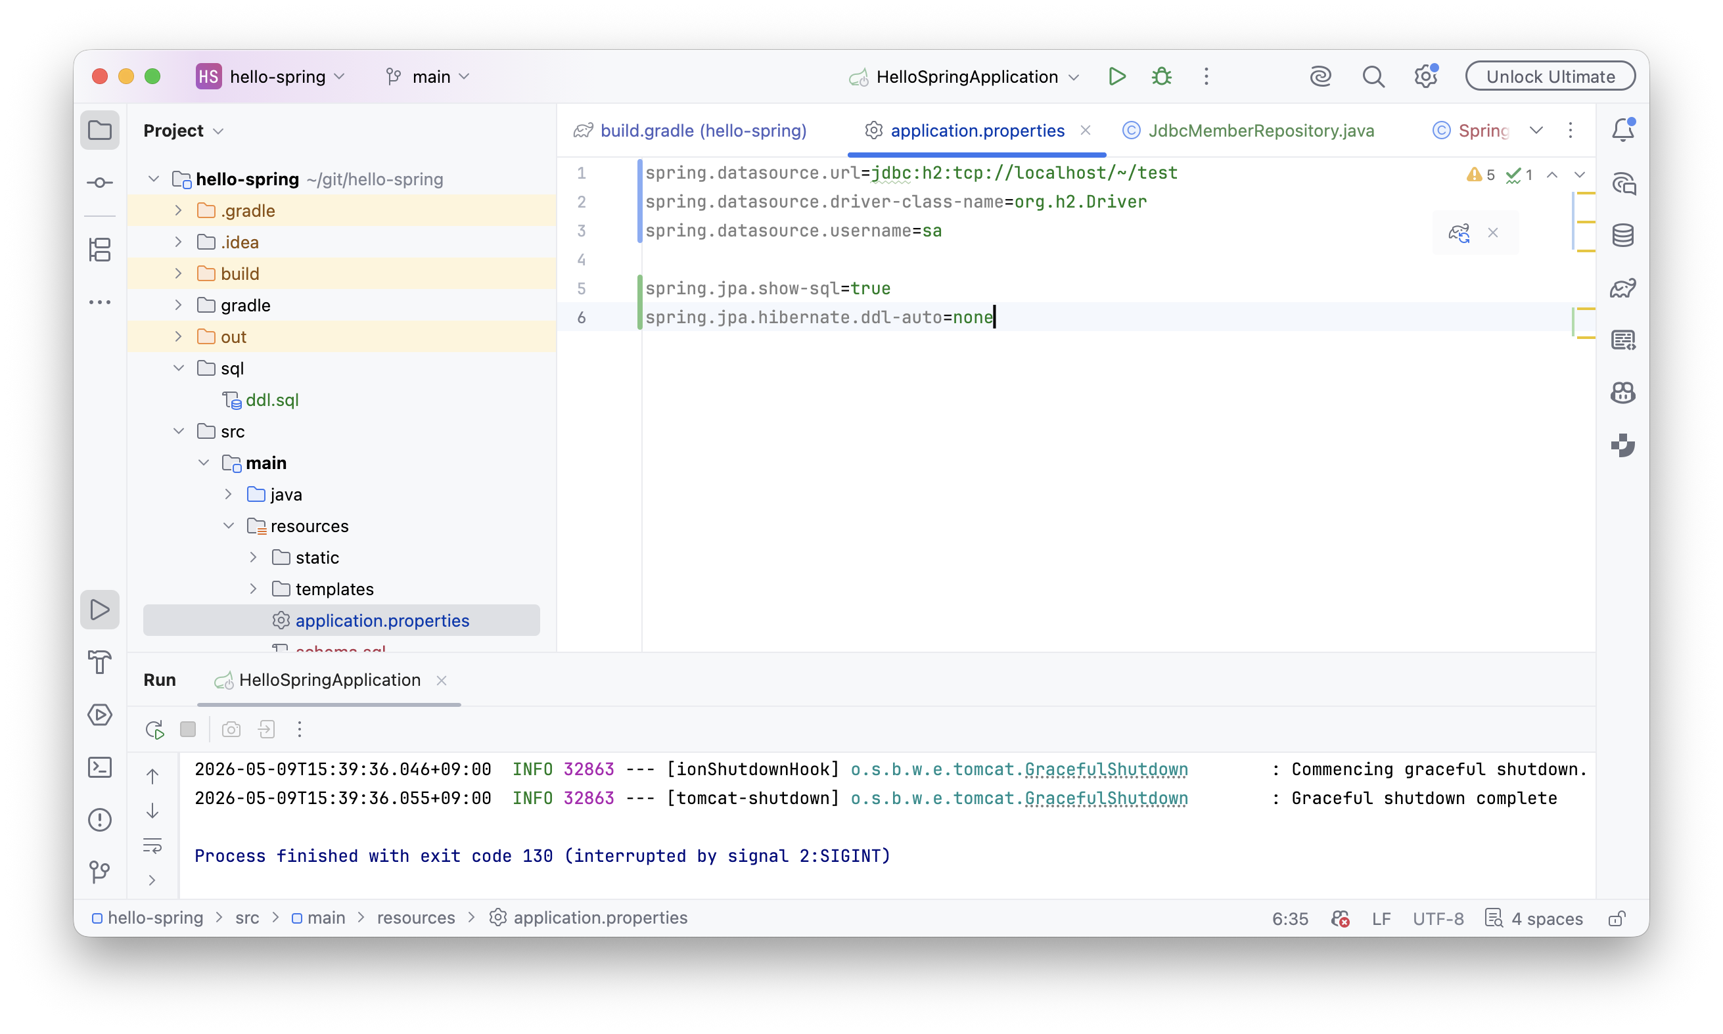Expand the templates folder

point(253,589)
